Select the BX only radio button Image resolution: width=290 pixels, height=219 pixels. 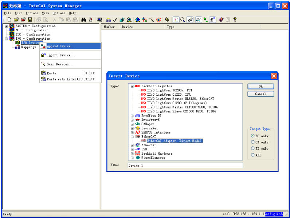click(252, 148)
